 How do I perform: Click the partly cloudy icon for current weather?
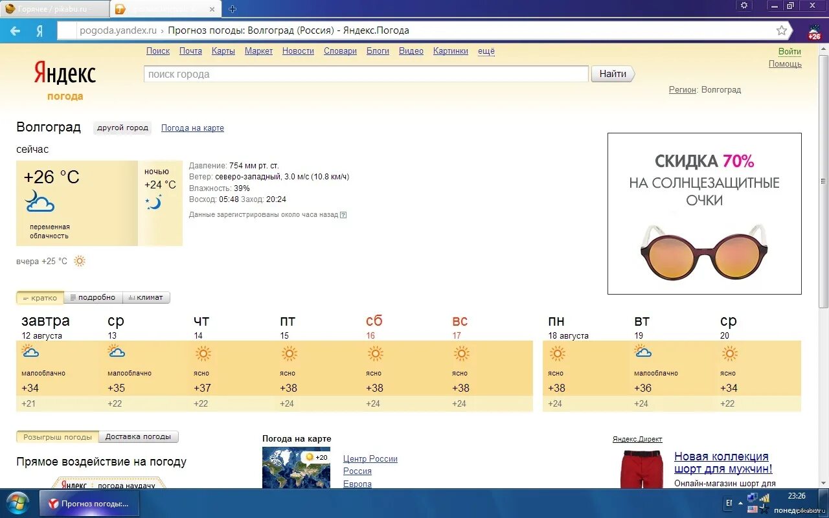[x=40, y=201]
